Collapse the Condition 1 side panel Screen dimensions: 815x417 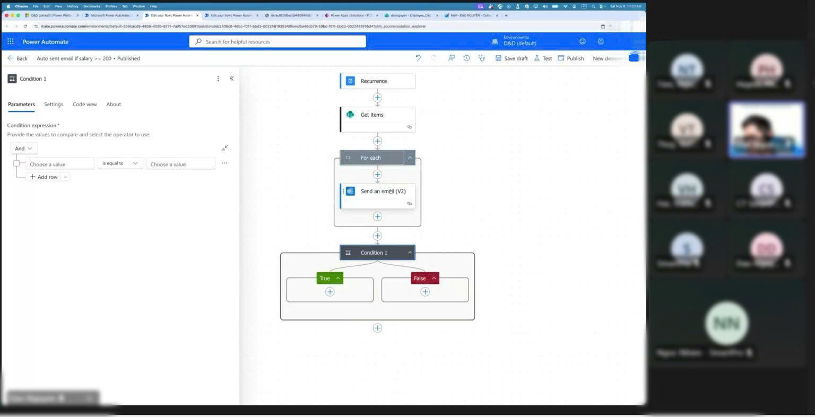(x=232, y=79)
